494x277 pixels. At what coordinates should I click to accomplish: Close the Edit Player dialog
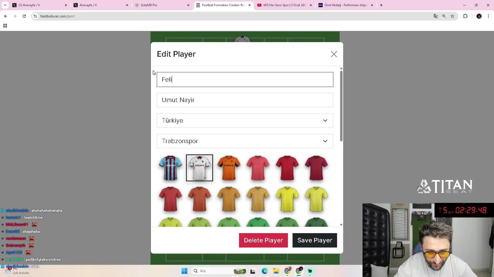[334, 54]
